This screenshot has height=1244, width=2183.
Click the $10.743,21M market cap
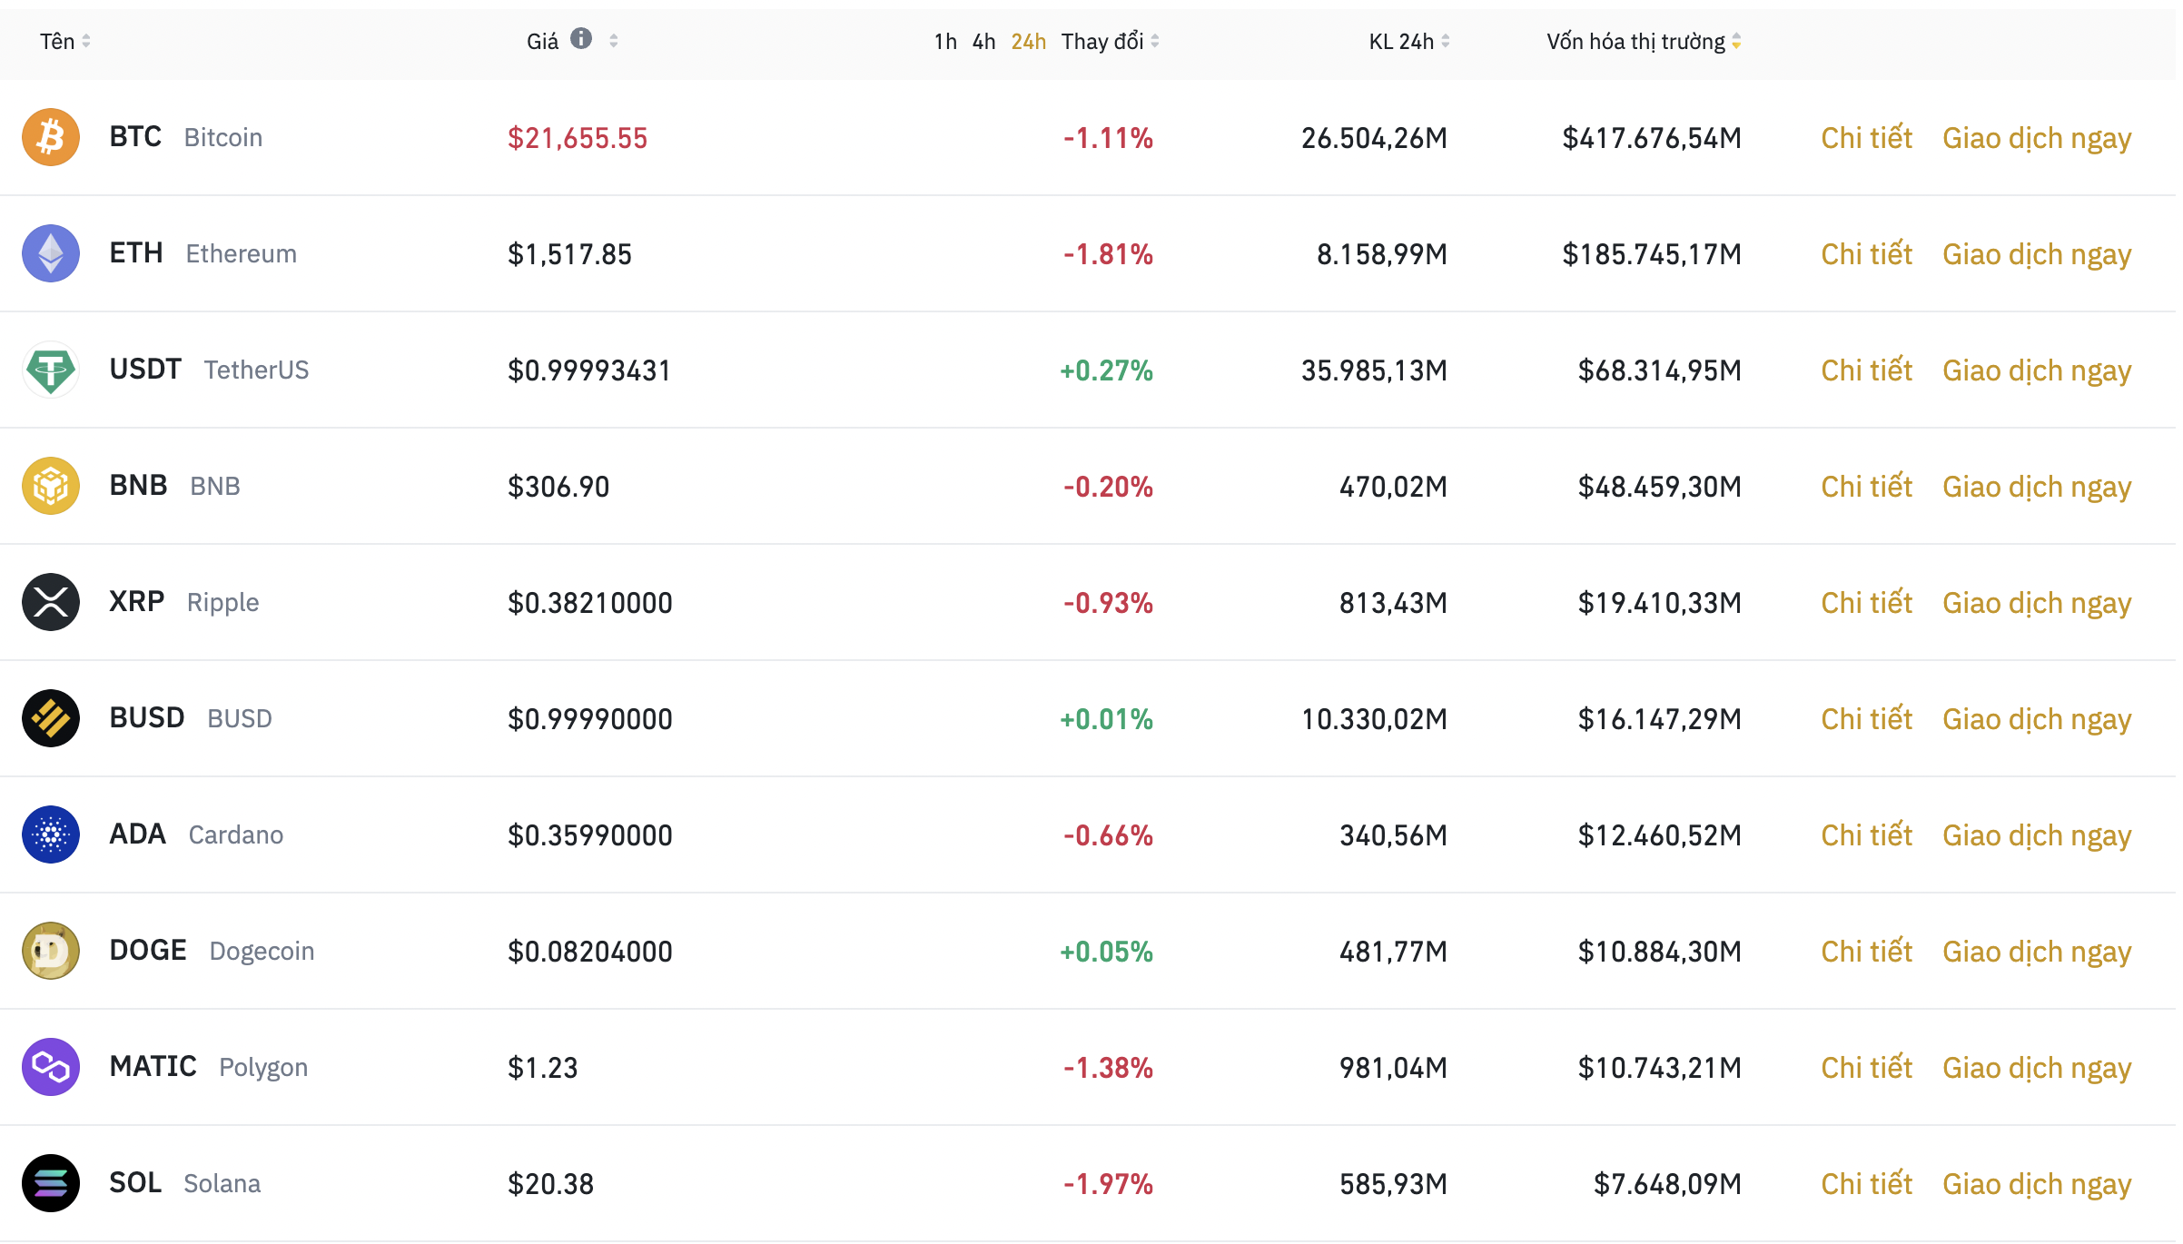1660,1068
